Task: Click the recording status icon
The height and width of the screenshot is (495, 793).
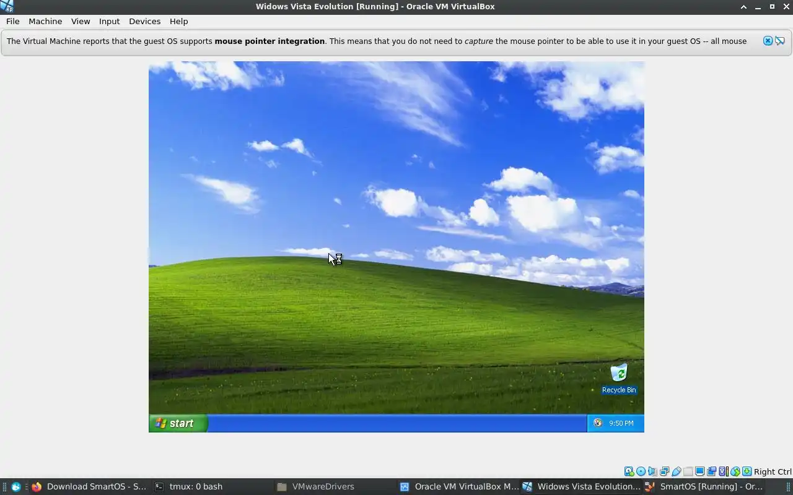Action: tap(711, 471)
